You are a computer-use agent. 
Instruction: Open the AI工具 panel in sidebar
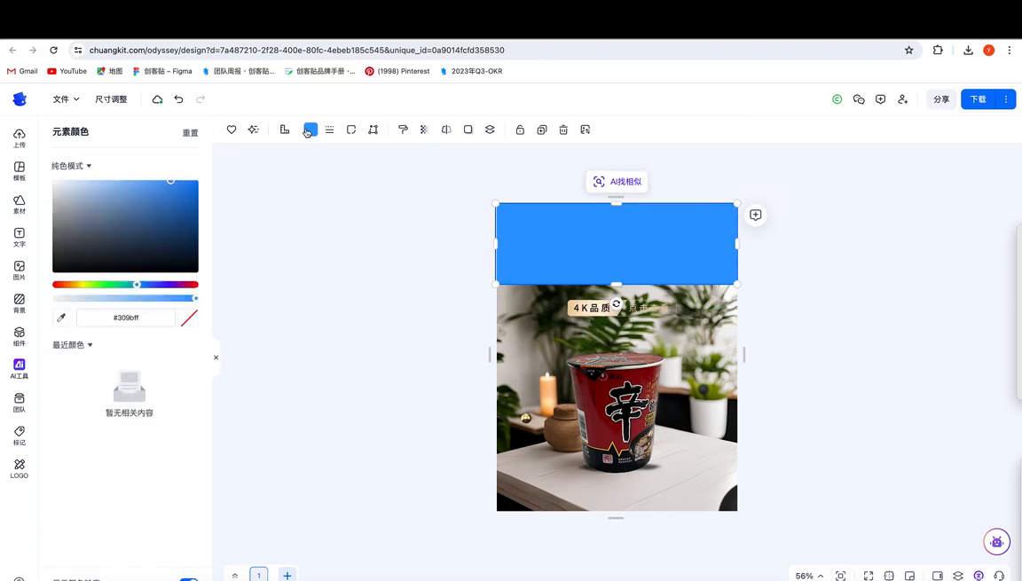pyautogui.click(x=20, y=369)
